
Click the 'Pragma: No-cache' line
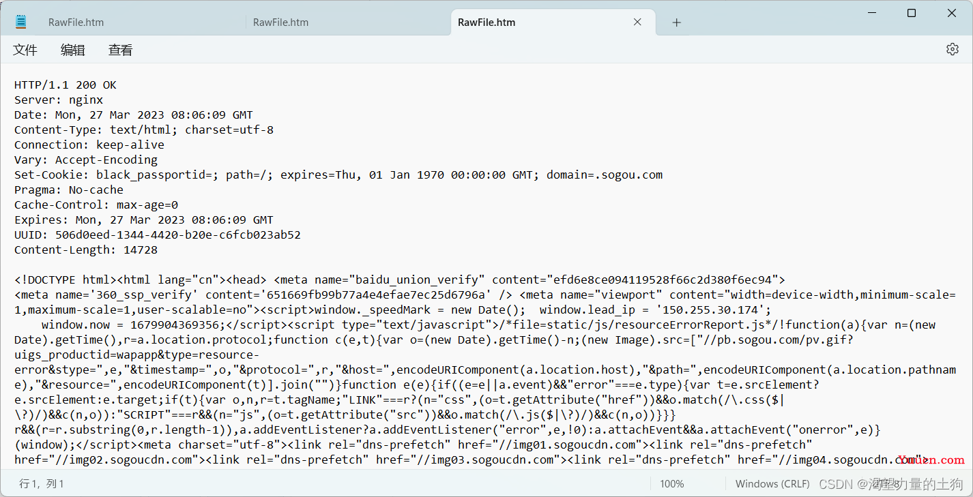[x=69, y=190]
